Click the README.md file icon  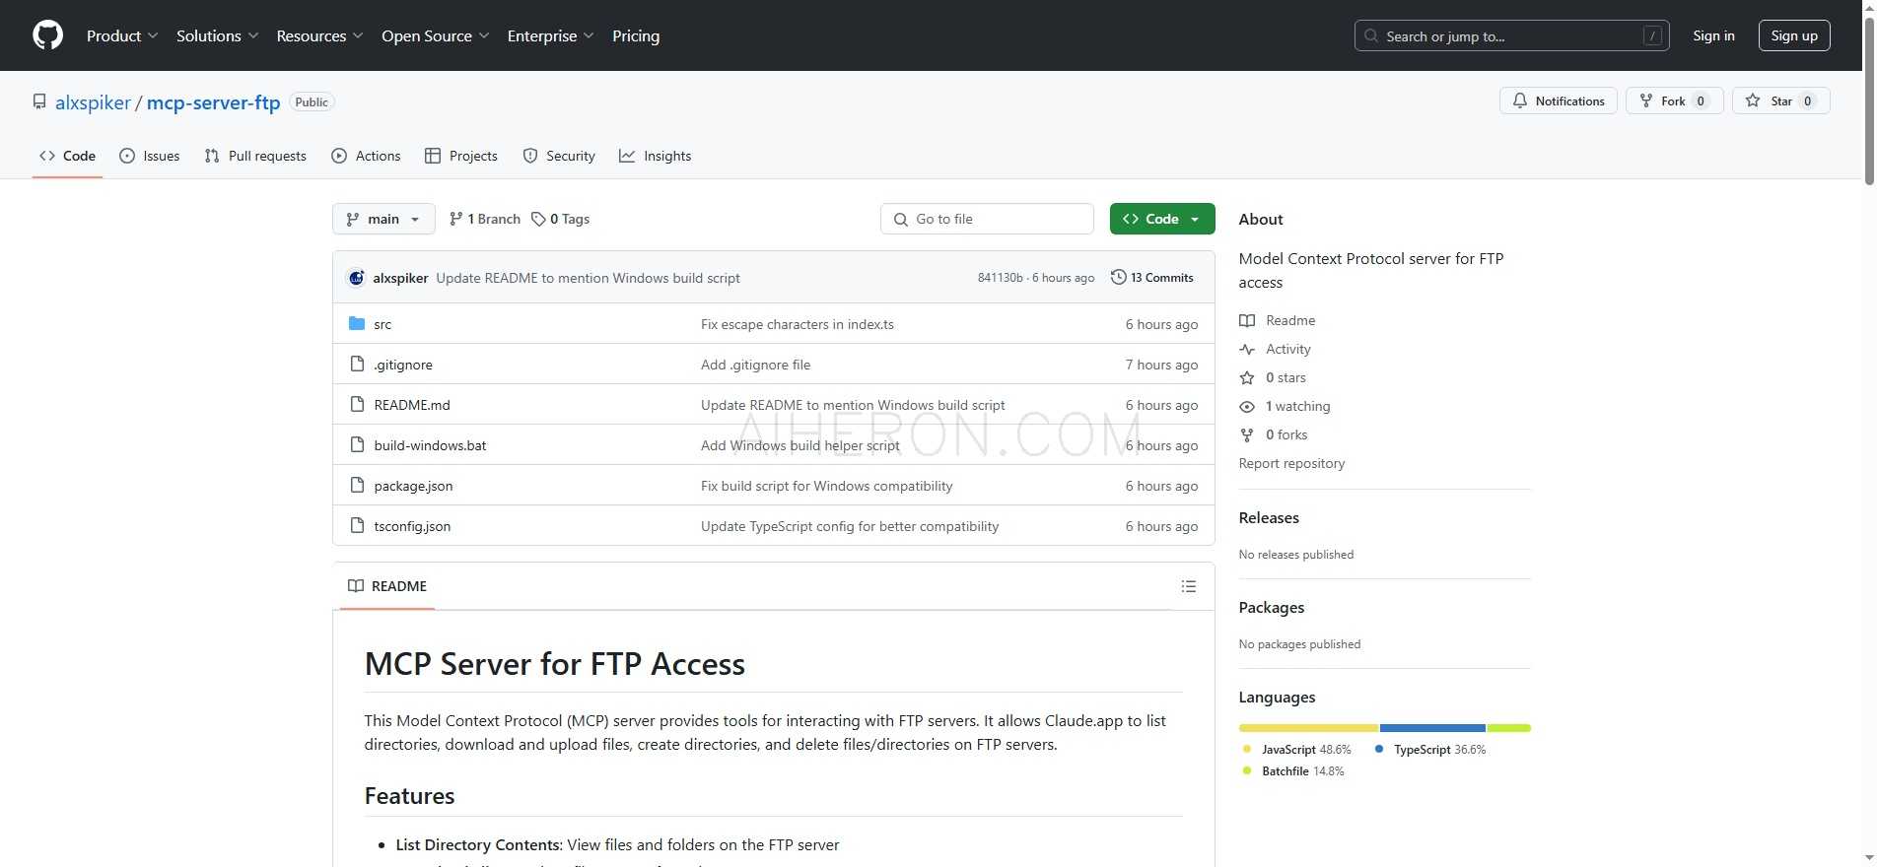(x=357, y=405)
